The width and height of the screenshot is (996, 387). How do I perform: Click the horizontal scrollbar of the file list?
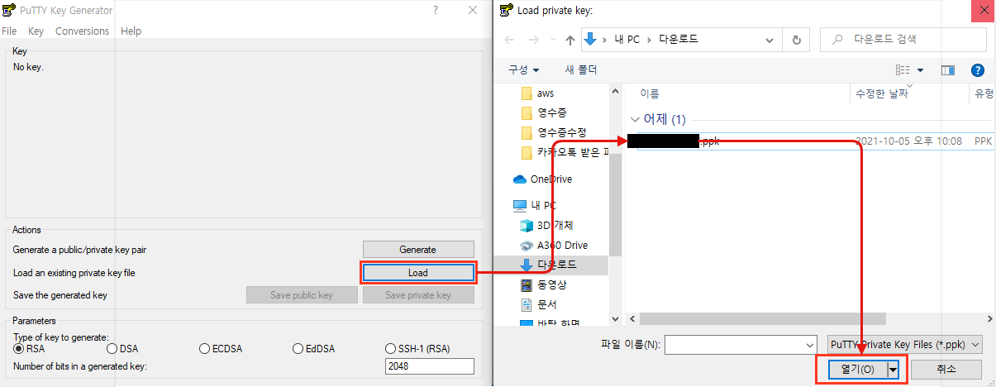762,318
